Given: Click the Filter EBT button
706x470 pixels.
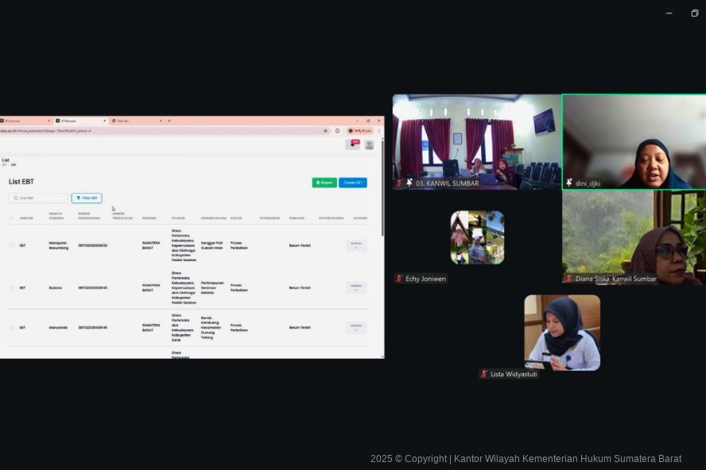Looking at the screenshot, I should [x=87, y=198].
